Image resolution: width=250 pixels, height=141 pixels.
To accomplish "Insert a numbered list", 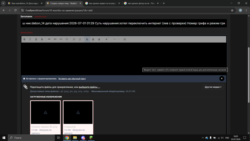I will pos(80,39).
